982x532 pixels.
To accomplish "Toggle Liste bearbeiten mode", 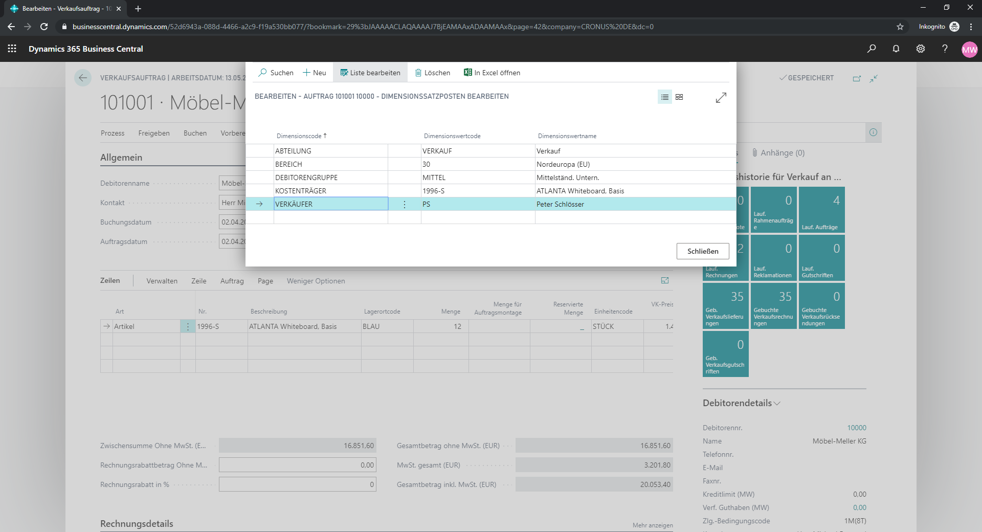I will (370, 73).
